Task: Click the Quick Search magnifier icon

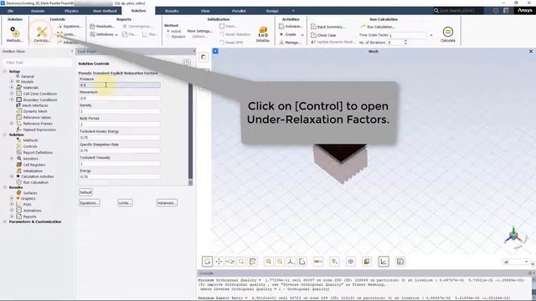Action: pyautogui.click(x=436, y=11)
